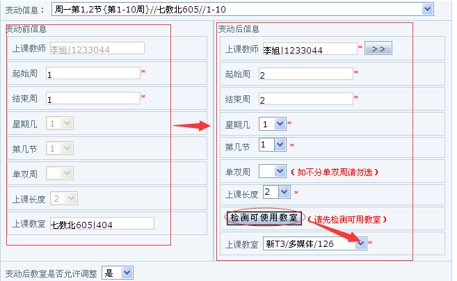
Task: Open the 星期几 dropdown in 变动后信息
Action: click(273, 124)
